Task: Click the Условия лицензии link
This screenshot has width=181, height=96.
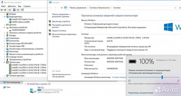Action: pos(119,77)
